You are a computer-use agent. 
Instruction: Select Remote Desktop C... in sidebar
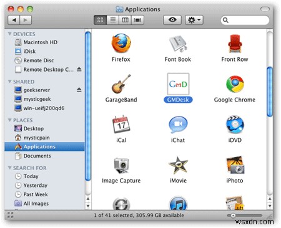pyautogui.click(x=44, y=70)
